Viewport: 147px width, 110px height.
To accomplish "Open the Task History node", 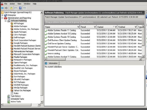I will [x=16, y=96].
